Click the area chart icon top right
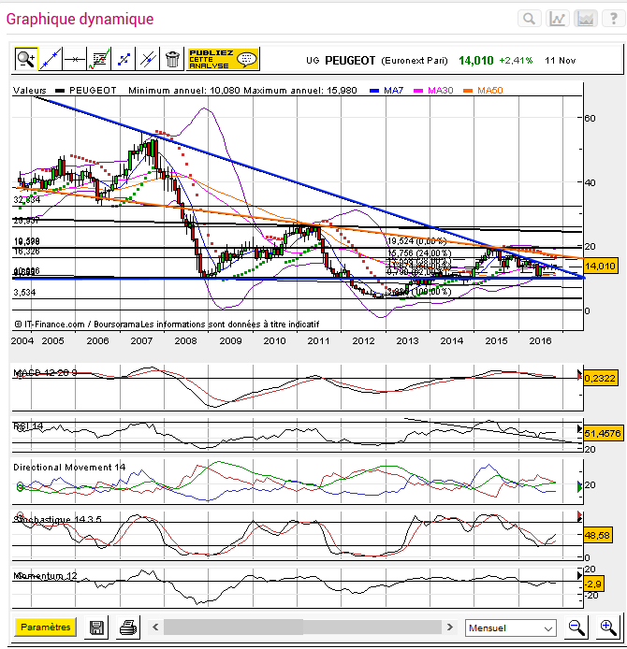The height and width of the screenshot is (649, 627). tap(586, 19)
